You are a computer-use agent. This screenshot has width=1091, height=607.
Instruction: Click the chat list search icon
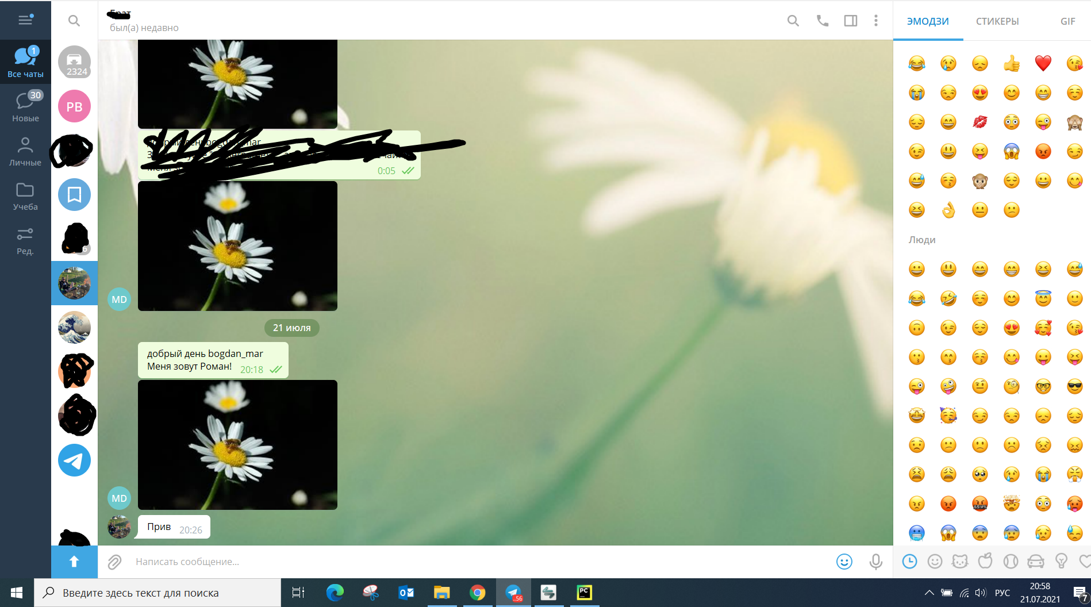pos(74,21)
